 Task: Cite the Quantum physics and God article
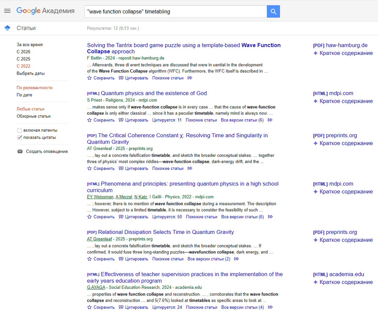pos(133,120)
